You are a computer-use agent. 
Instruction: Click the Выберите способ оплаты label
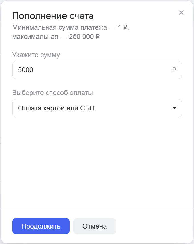coord(52,93)
